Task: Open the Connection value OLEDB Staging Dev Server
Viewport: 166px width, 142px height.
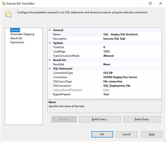Action: pyautogui.click(x=120, y=77)
